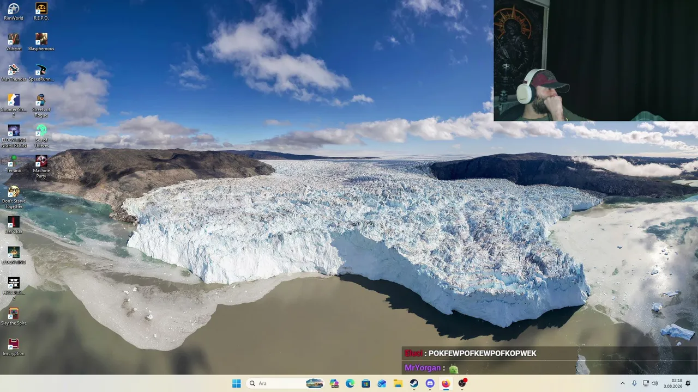The image size is (698, 392).
Task: Open the Copilot M365 taskbar icon
Action: 334,383
